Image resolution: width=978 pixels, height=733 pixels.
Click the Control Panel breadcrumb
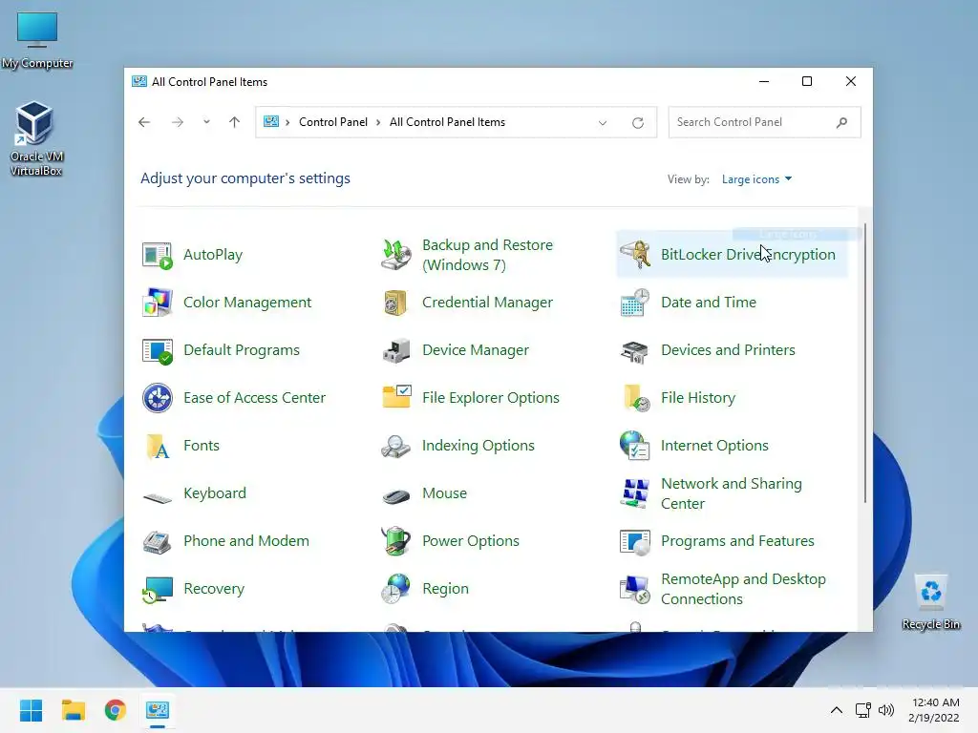[333, 122]
